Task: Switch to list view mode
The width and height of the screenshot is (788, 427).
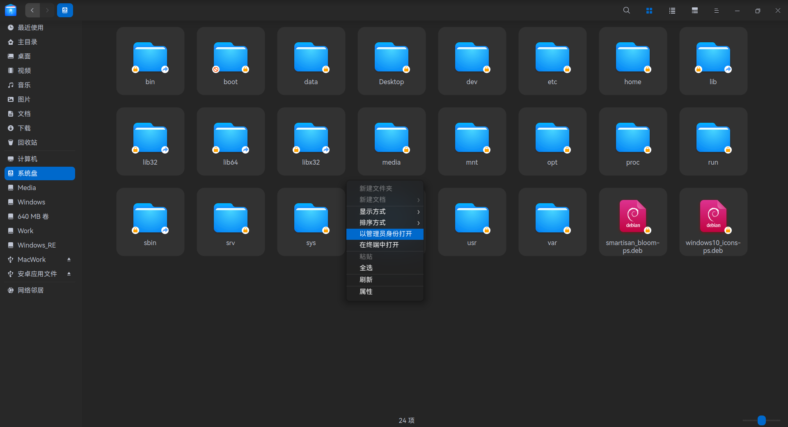Action: pyautogui.click(x=672, y=10)
